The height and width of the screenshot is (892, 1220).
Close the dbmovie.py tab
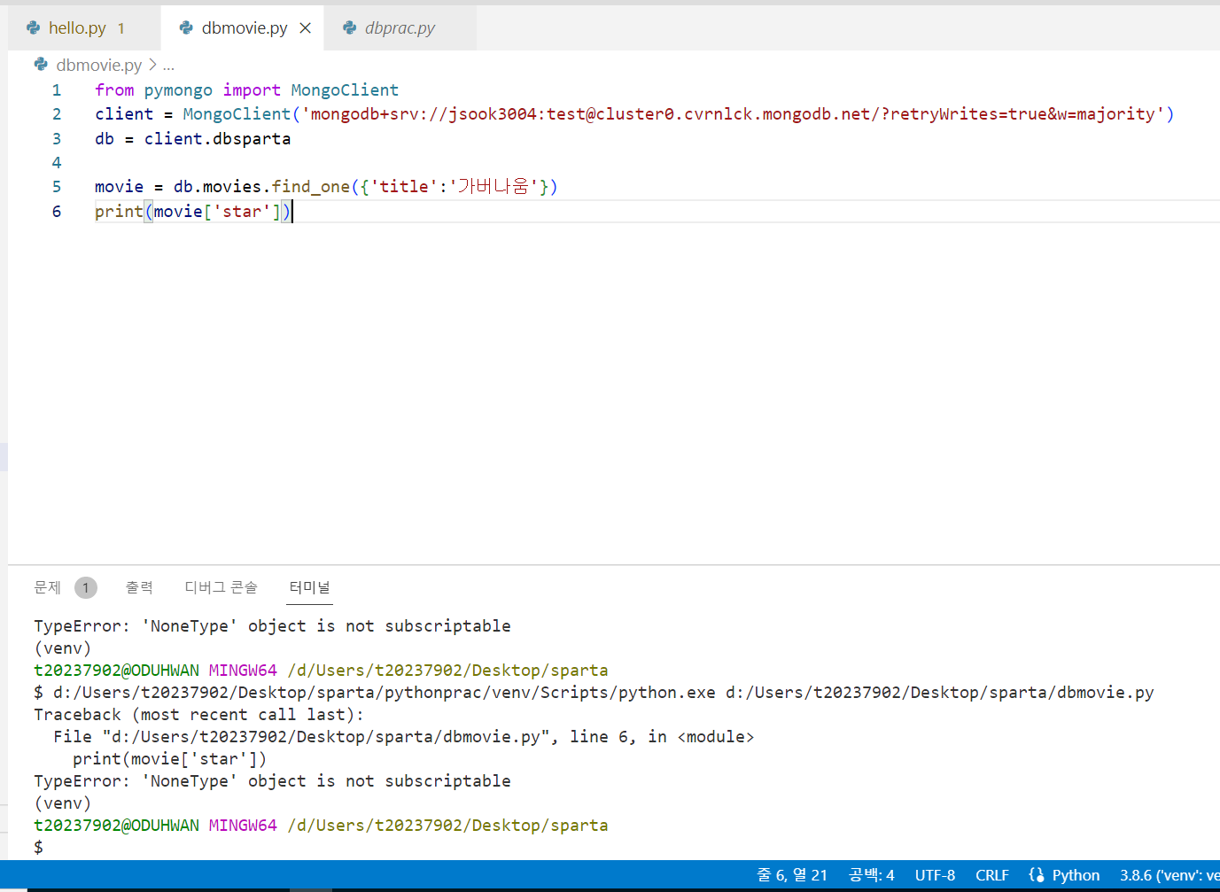point(306,28)
